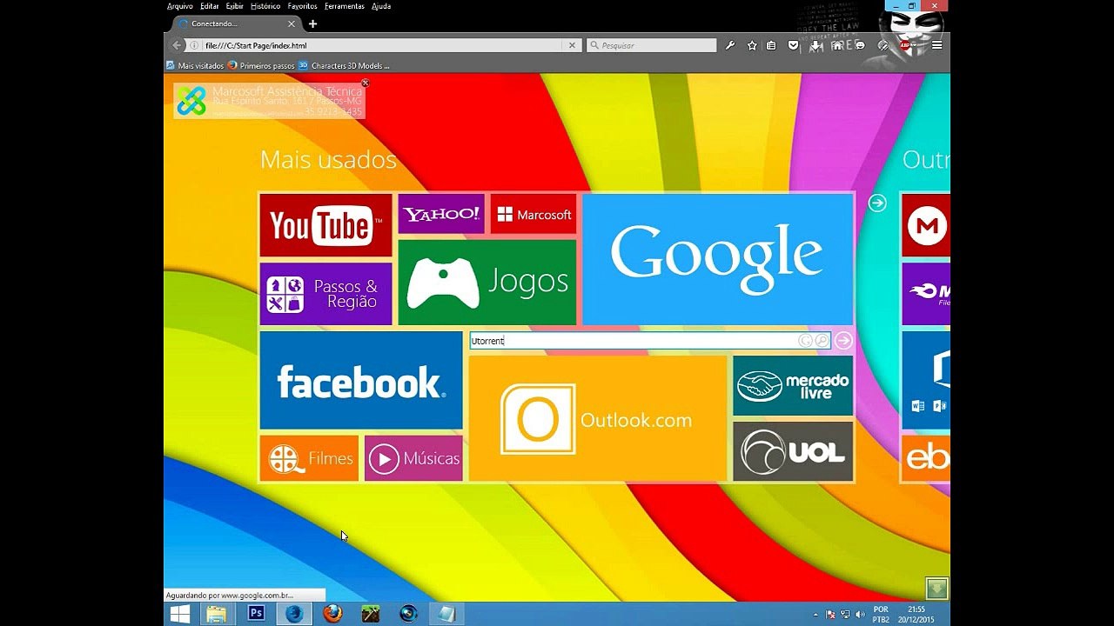Open the Ajuda menu

381,6
